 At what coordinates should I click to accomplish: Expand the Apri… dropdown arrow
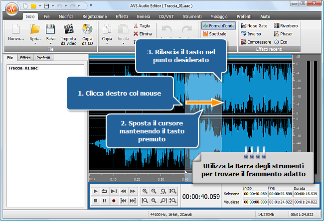click(35, 43)
